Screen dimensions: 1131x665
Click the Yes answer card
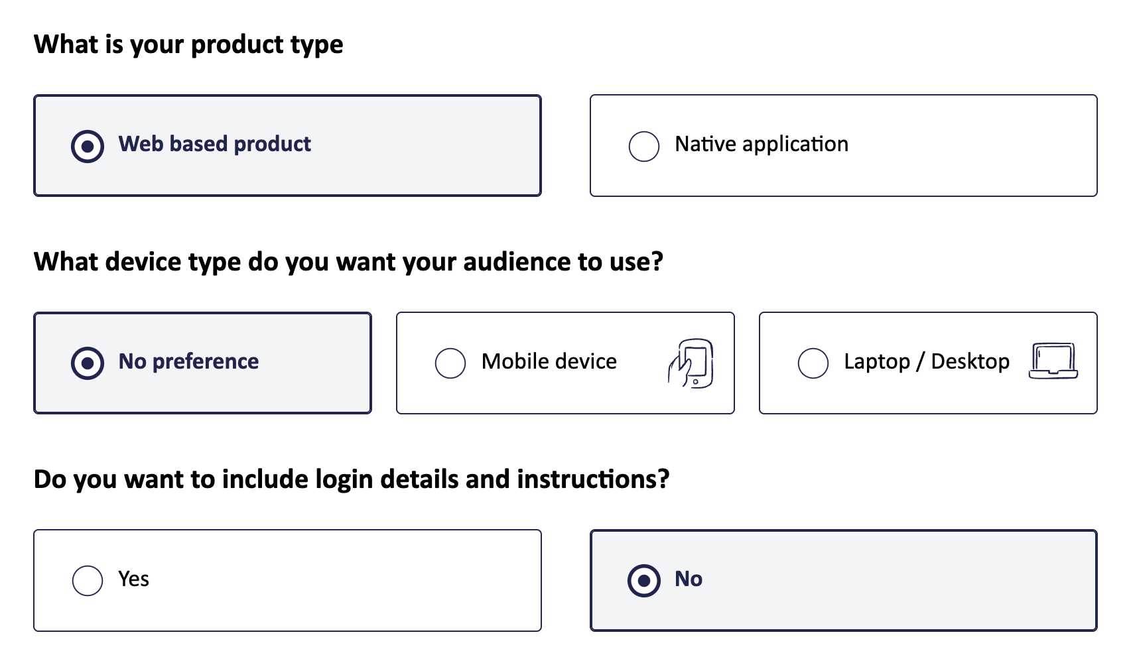tap(287, 579)
